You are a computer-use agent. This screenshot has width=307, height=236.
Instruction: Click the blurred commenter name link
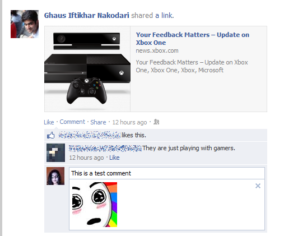point(105,148)
